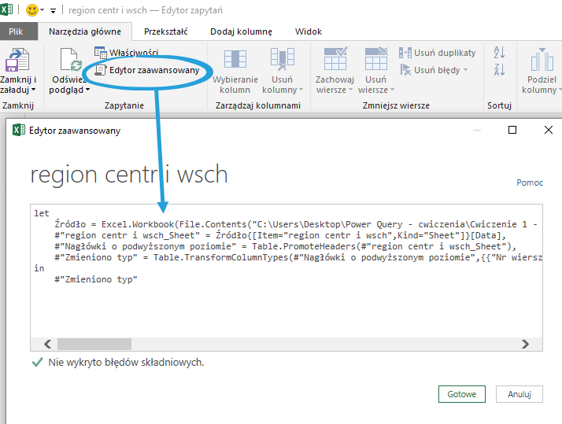Click the Wybieranie kolumn icon
This screenshot has width=562, height=424.
coord(235,60)
